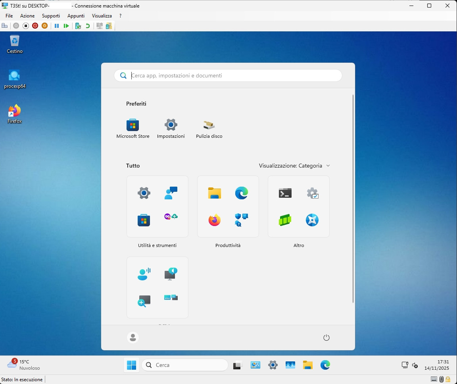Open the user account avatar in the Start menu
This screenshot has height=384, width=457.
[x=133, y=338]
